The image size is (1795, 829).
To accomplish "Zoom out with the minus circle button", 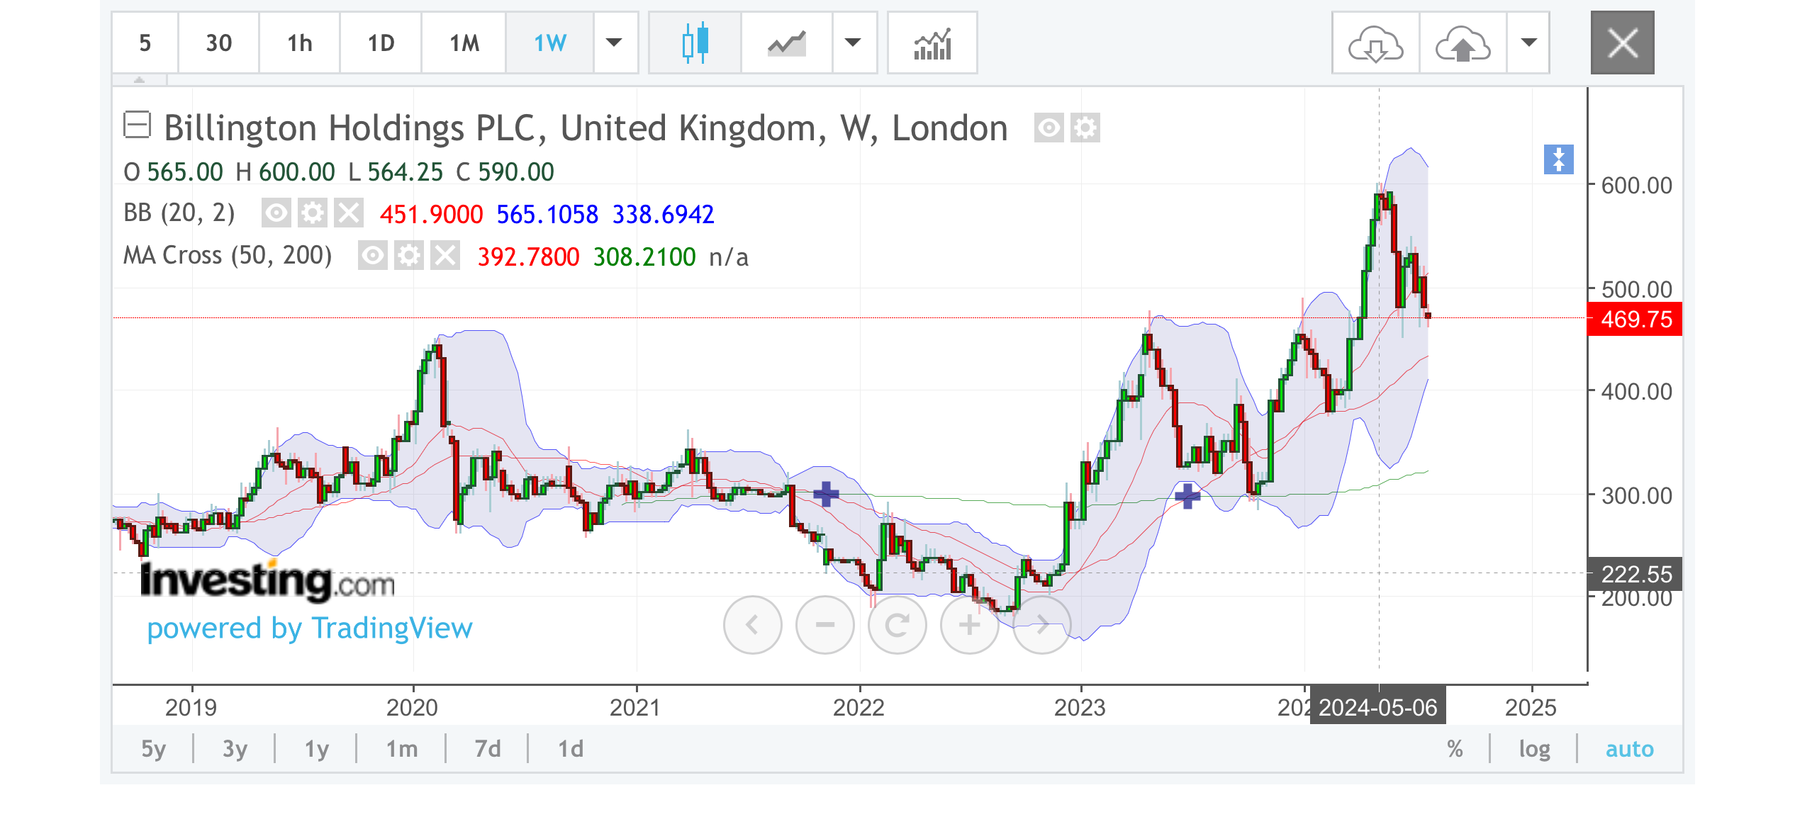I will tap(825, 624).
